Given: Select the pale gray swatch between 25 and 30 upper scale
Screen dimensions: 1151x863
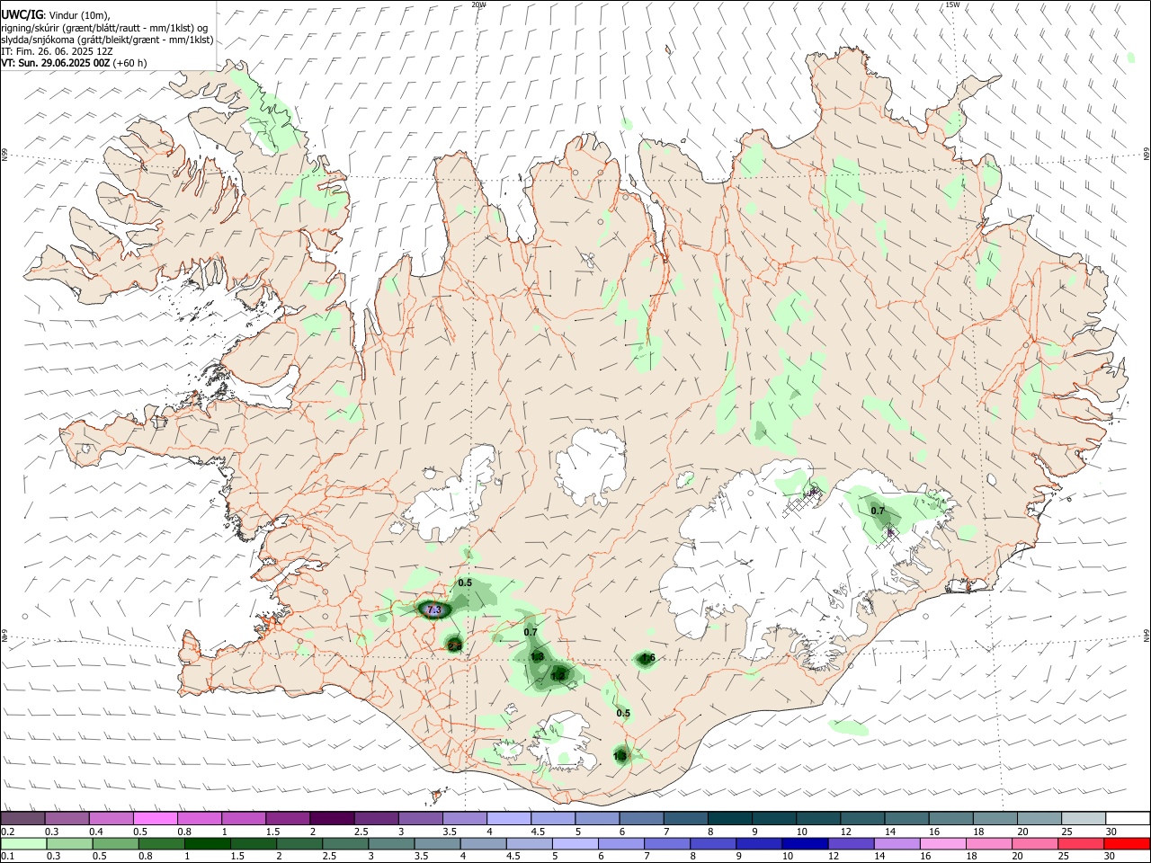Looking at the screenshot, I should (x=1084, y=819).
